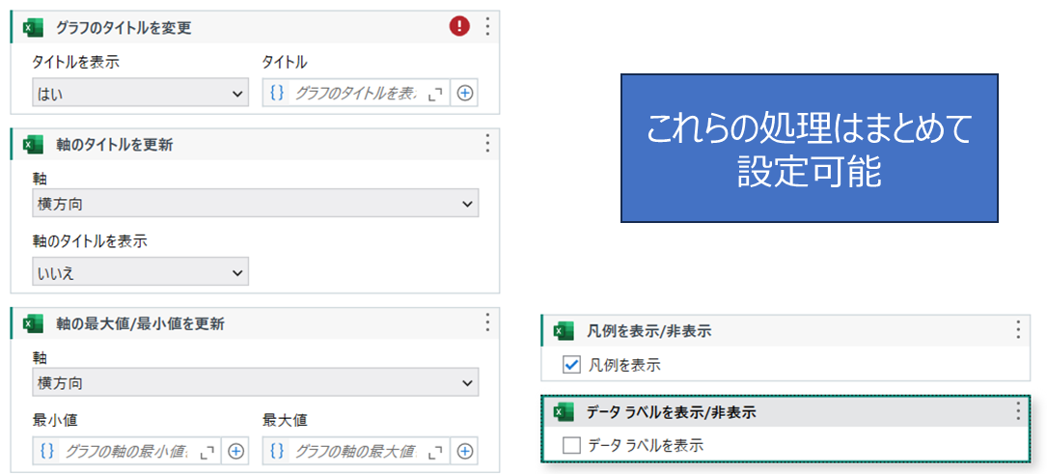The height and width of the screenshot is (474, 1047).
Task: Open the three-dot menu of 軸の最大値/最小値を更新
Action: (487, 322)
